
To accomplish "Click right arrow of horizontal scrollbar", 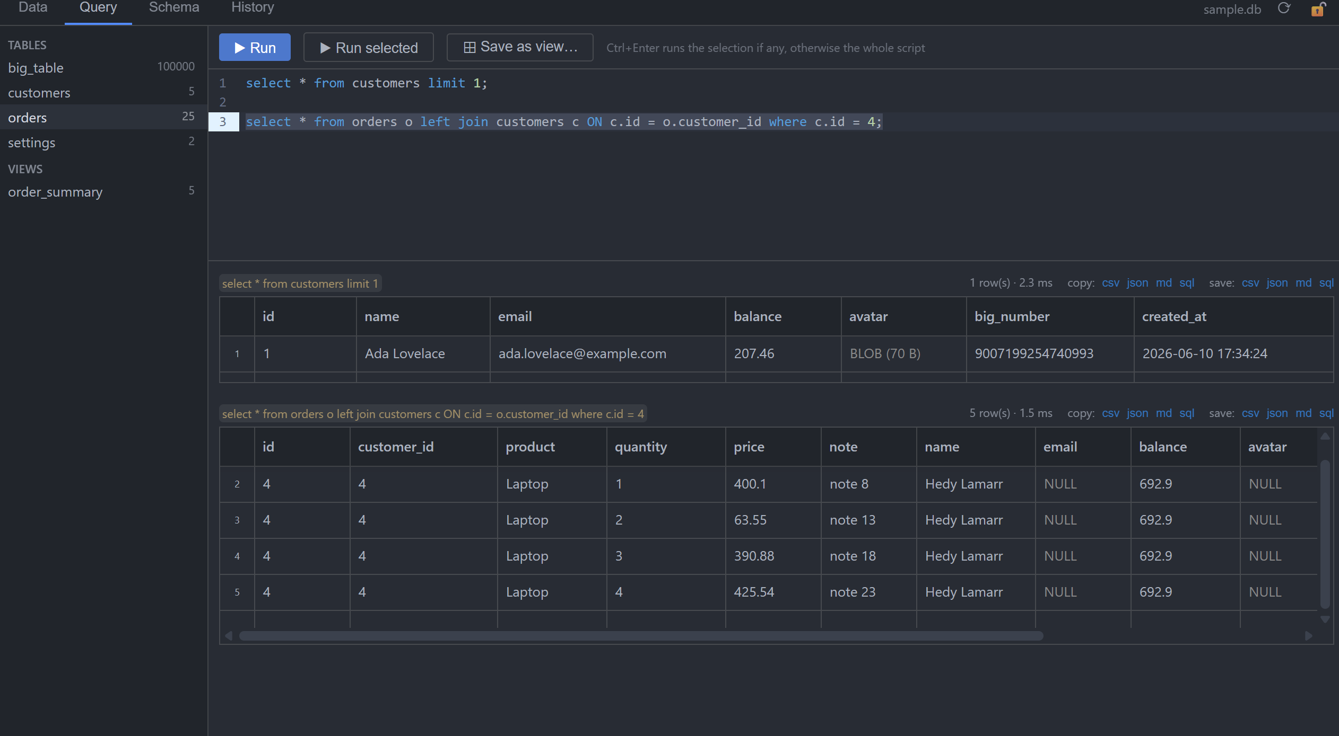I will pyautogui.click(x=1309, y=636).
